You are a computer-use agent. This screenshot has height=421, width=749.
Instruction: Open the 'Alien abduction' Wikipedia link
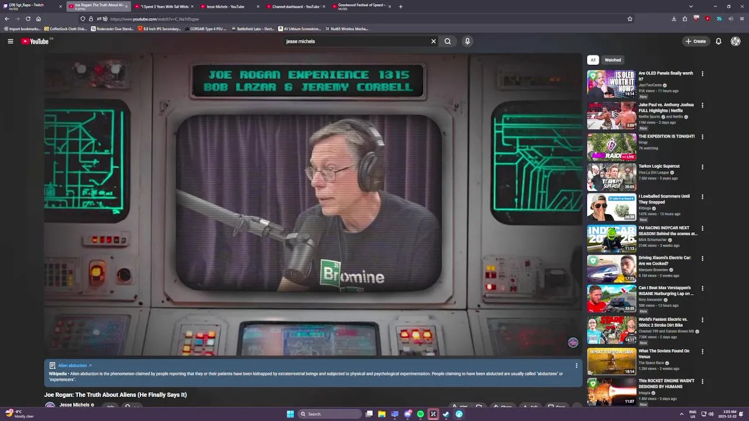tap(74, 365)
